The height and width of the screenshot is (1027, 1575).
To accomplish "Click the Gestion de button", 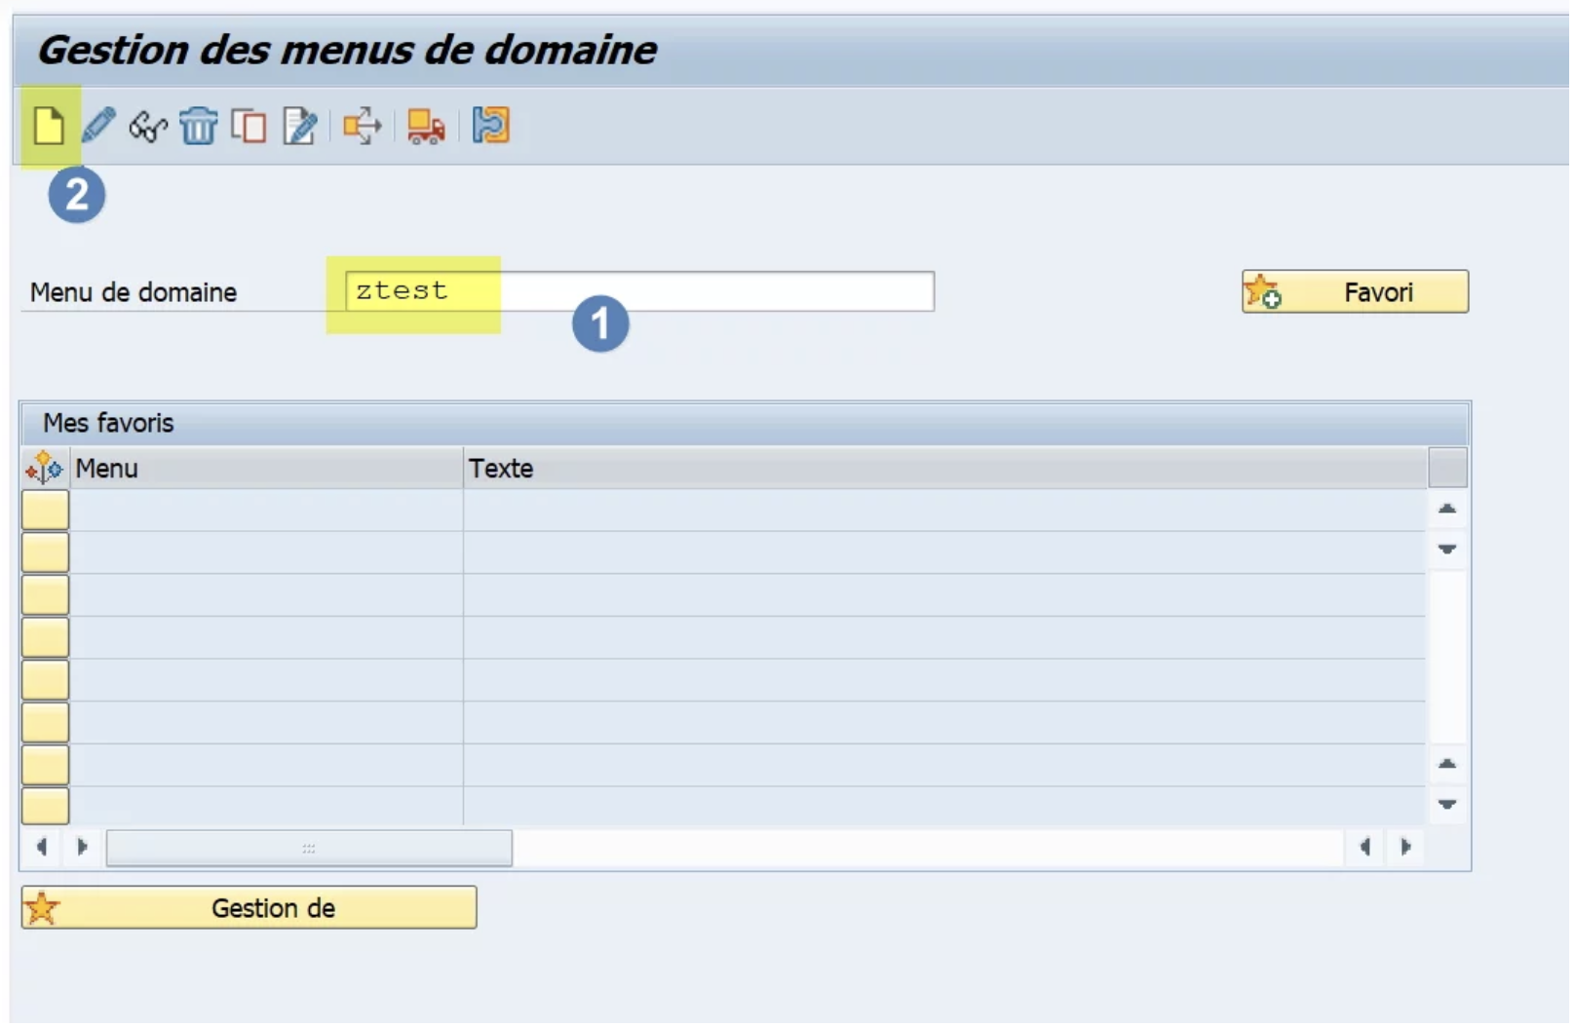I will (249, 907).
